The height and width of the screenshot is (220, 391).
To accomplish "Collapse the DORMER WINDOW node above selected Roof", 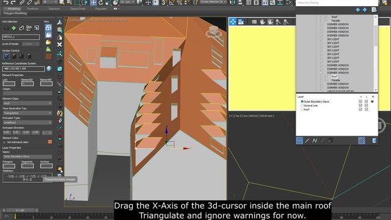I will click(321, 73).
